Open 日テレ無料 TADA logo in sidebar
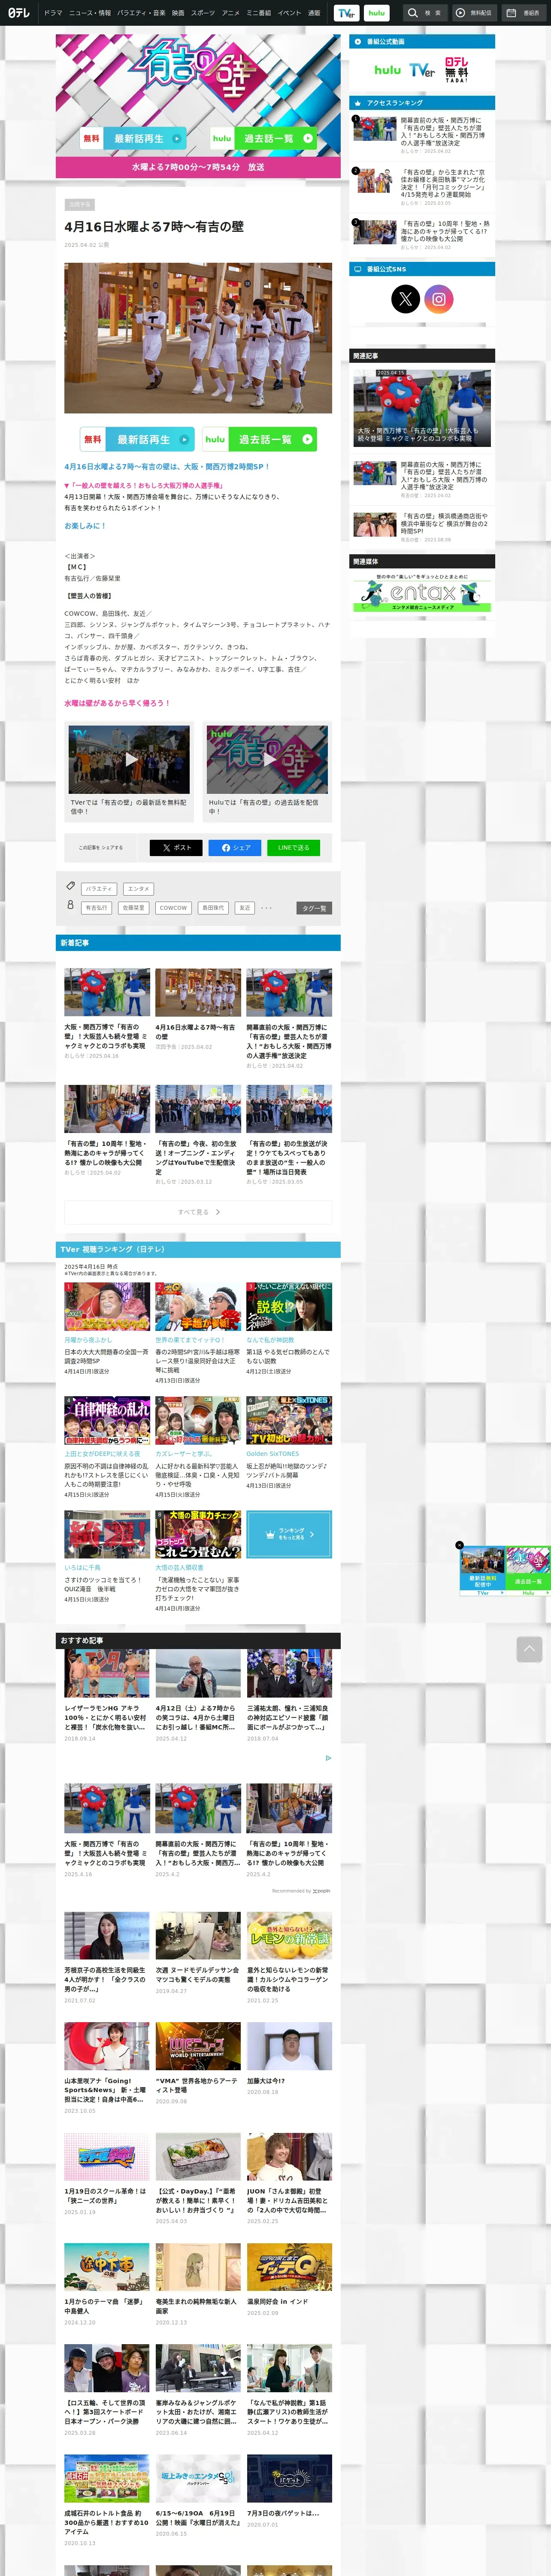Image resolution: width=551 pixels, height=2576 pixels. tap(457, 70)
